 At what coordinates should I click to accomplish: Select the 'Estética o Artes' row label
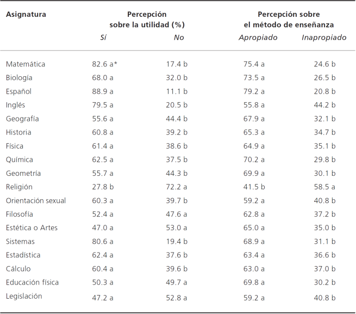click(x=31, y=227)
